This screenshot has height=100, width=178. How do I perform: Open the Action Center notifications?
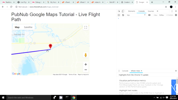(167, 97)
